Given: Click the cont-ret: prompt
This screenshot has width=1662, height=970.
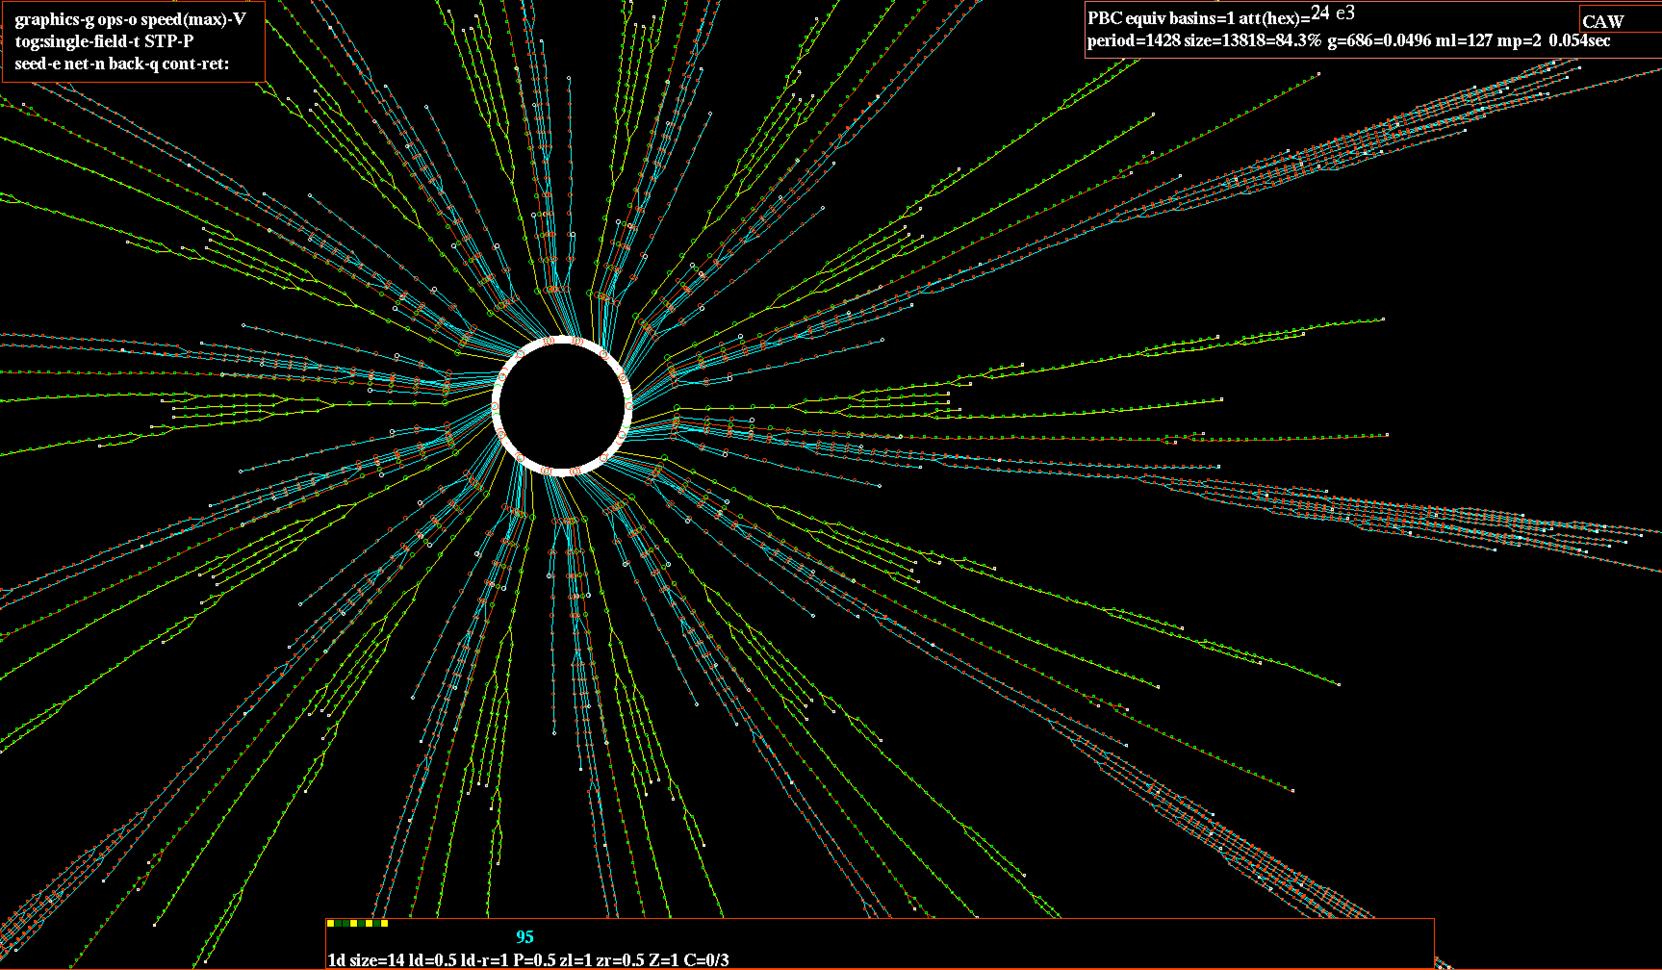Looking at the screenshot, I should [196, 64].
